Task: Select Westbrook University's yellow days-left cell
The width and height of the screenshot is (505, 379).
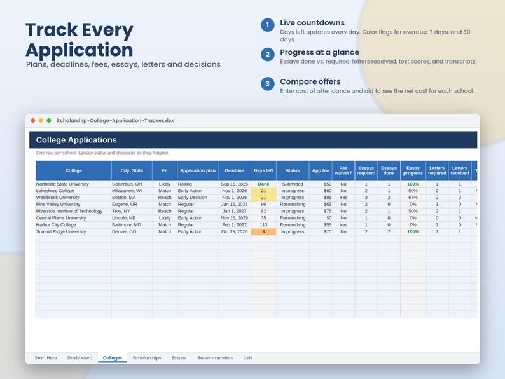Action: (263, 197)
